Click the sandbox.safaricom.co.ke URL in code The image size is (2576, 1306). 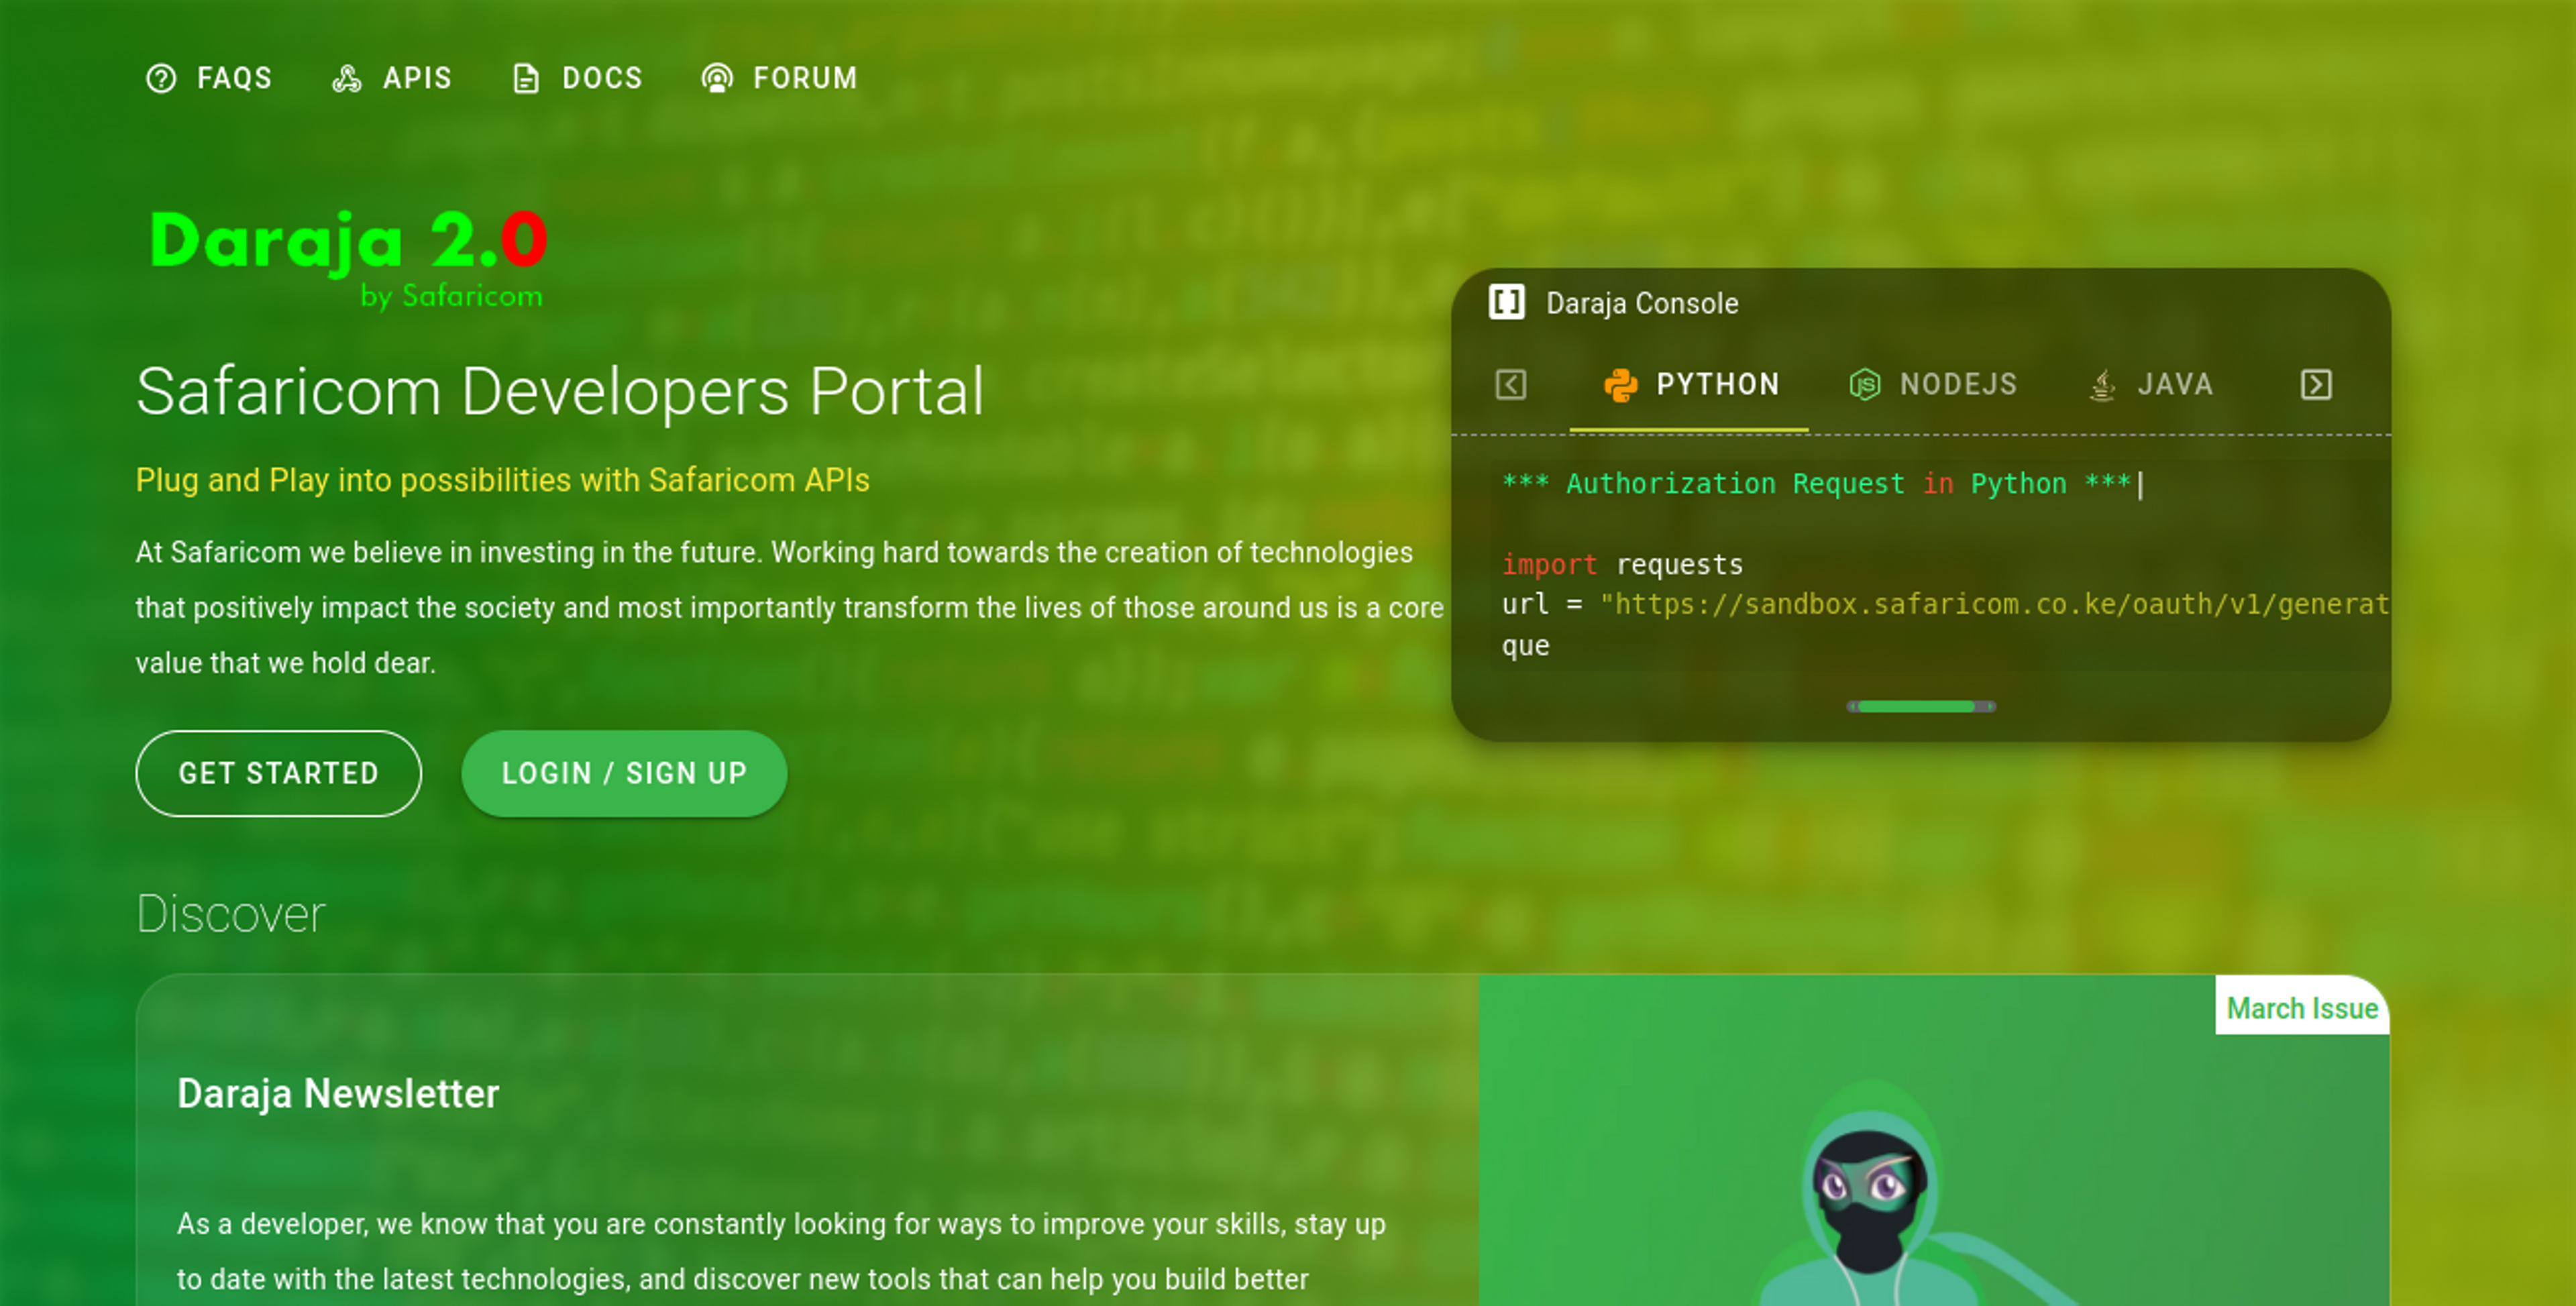point(1994,605)
